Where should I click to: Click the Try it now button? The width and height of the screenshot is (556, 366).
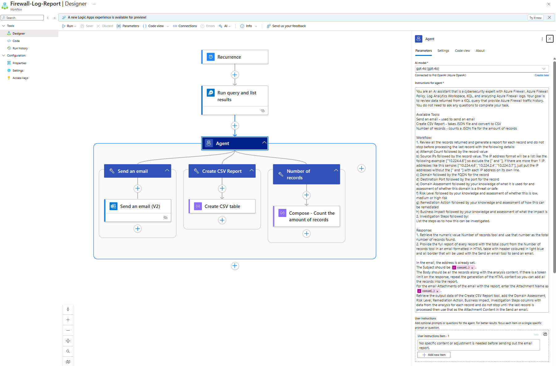[535, 18]
